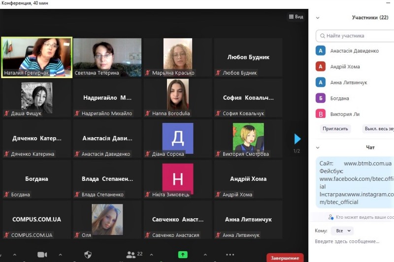Select the Влада Степаненко tile
This screenshot has width=394, height=262.
[x=107, y=179]
